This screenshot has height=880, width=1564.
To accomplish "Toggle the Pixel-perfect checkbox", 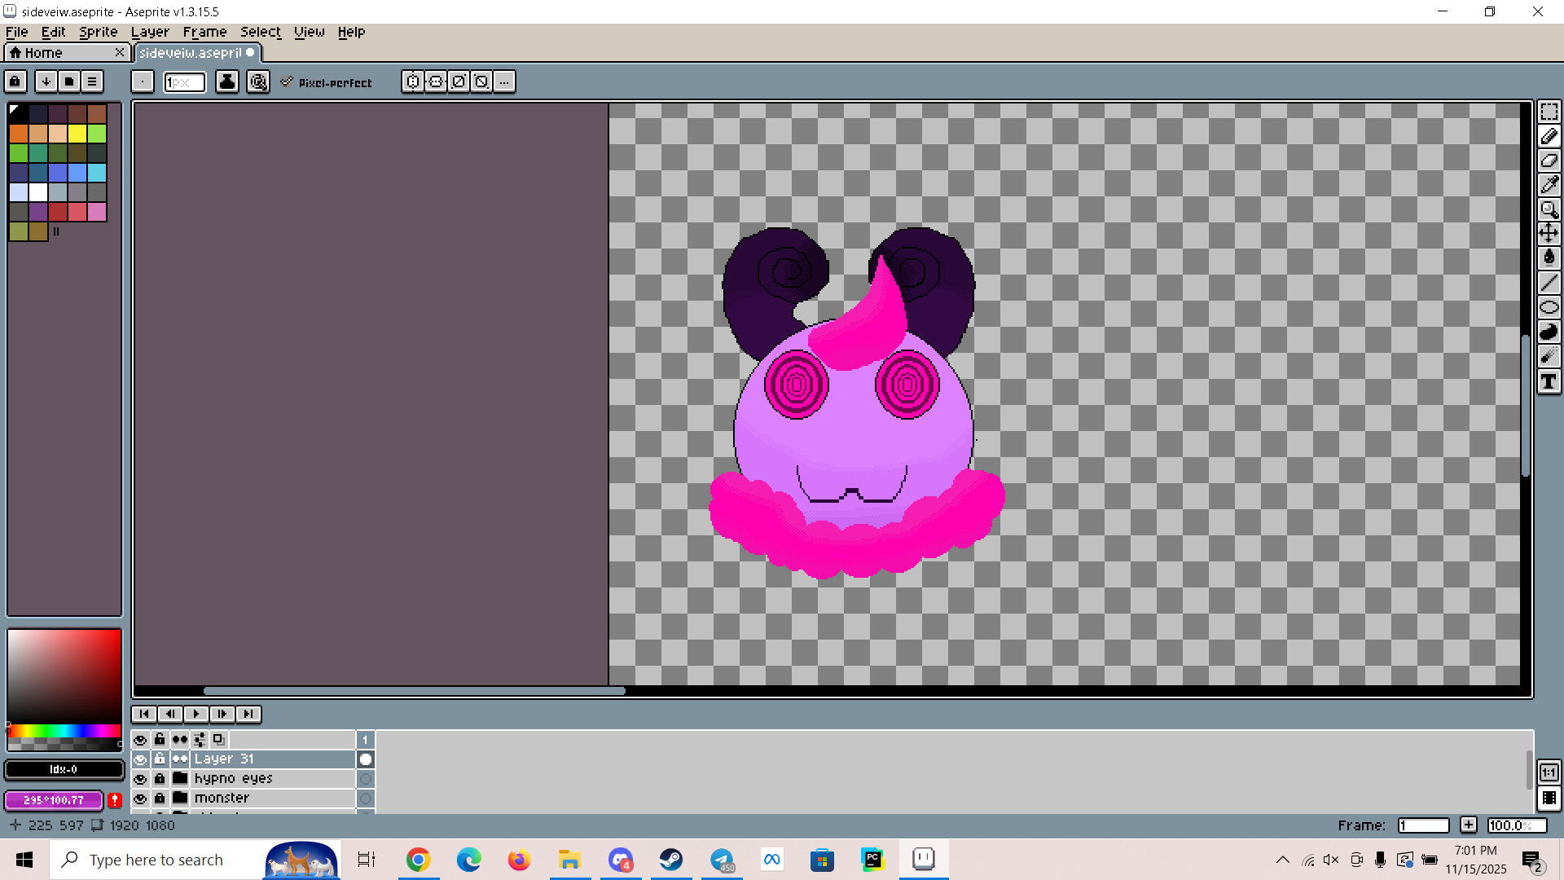I will tap(287, 82).
